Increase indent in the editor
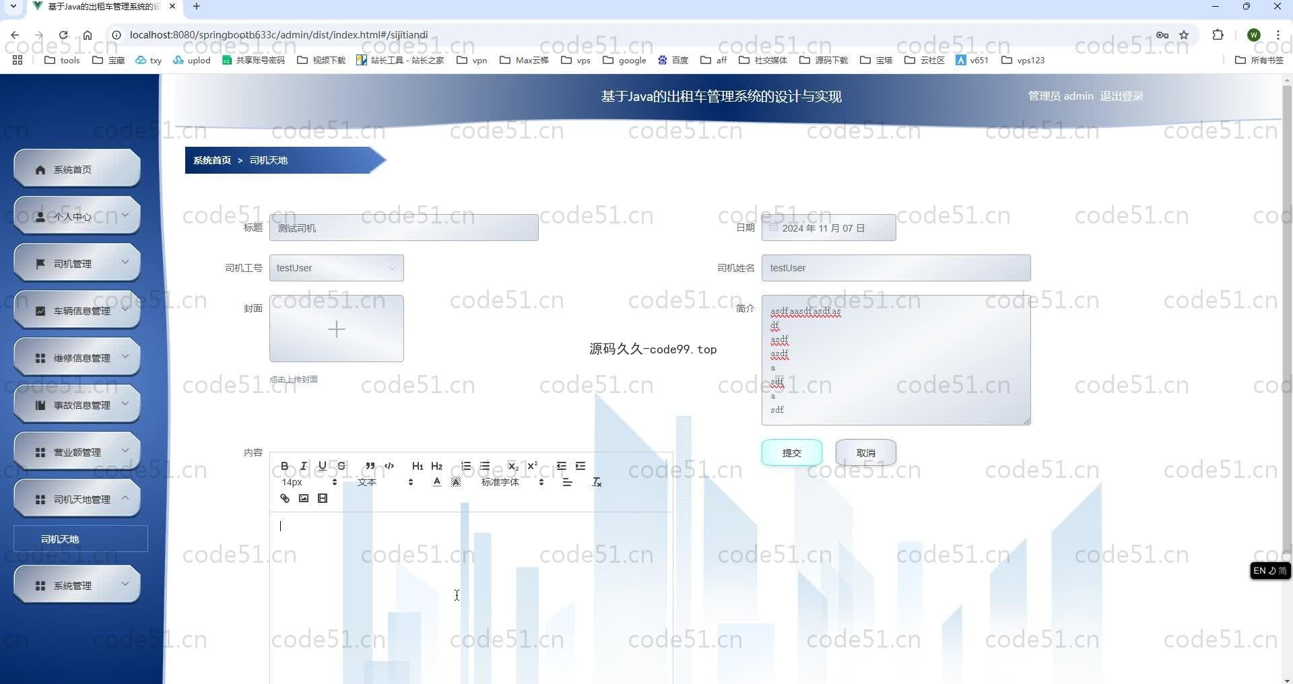 tap(581, 466)
